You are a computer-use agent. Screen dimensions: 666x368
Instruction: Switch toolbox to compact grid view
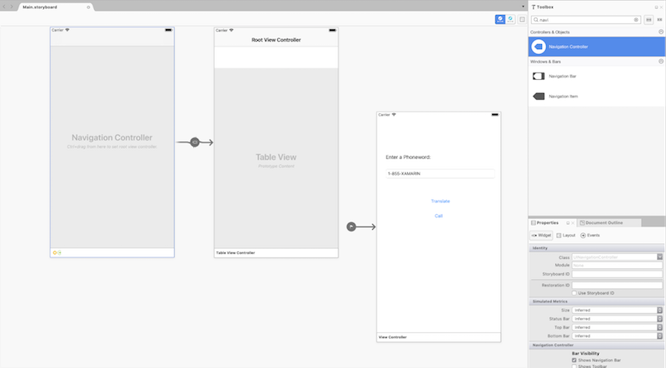(659, 20)
